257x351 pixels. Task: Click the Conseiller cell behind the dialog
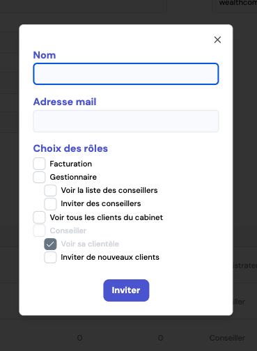click(227, 338)
